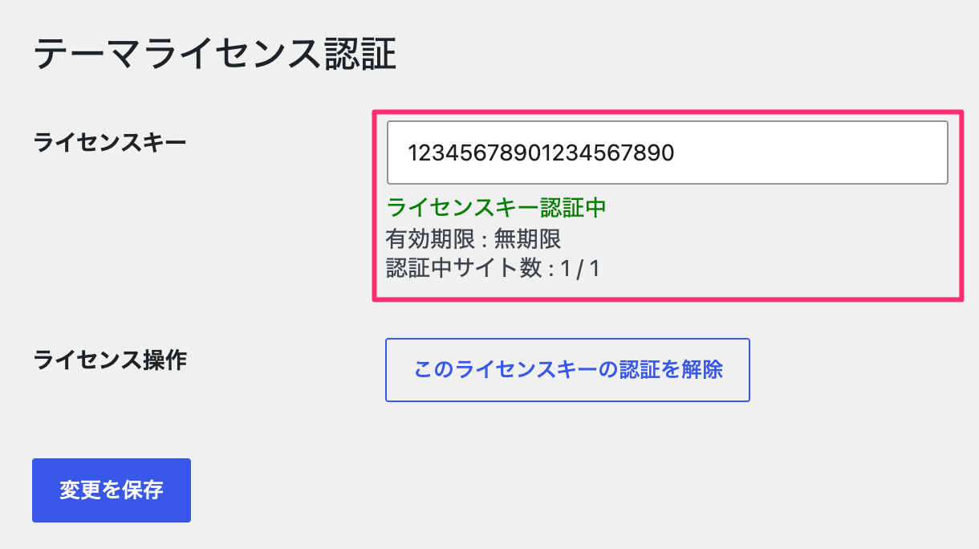This screenshot has width=979, height=549.
Task: Focus the license key text box
Action: tap(667, 152)
